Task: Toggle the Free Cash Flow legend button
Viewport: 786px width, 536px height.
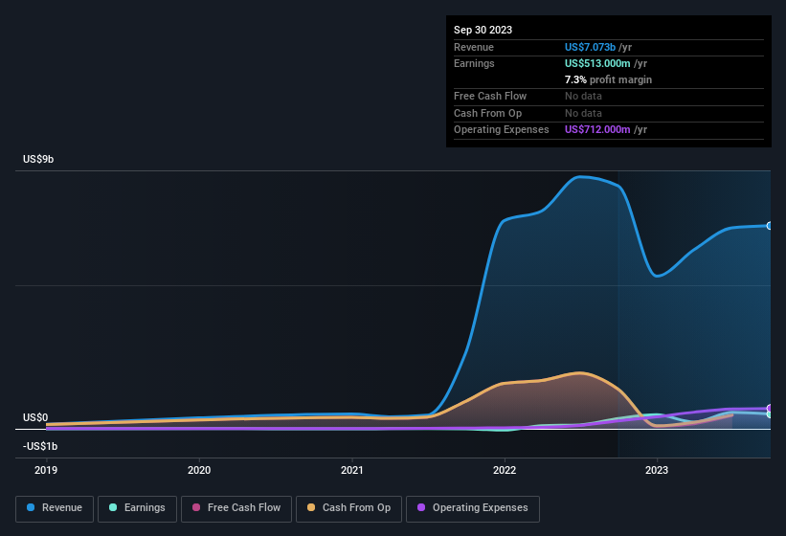Action: click(236, 509)
